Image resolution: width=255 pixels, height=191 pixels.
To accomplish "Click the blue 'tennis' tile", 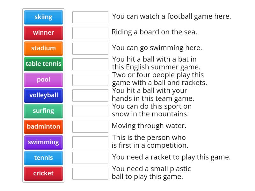I will 43,158.
